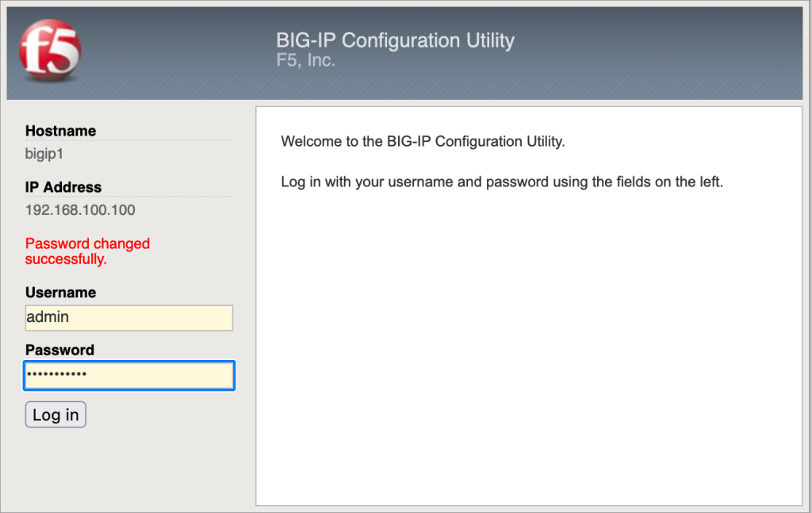The width and height of the screenshot is (812, 513).
Task: Click the login instructions sentence
Action: (502, 182)
